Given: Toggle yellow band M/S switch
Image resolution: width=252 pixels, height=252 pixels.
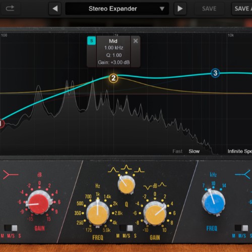Looking at the screenshot, I should tap(126, 228).
